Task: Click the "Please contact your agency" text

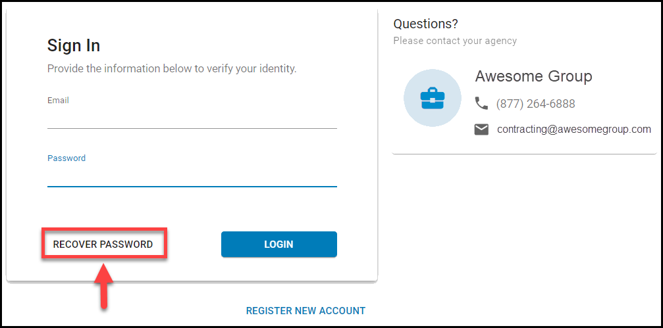Action: point(455,41)
